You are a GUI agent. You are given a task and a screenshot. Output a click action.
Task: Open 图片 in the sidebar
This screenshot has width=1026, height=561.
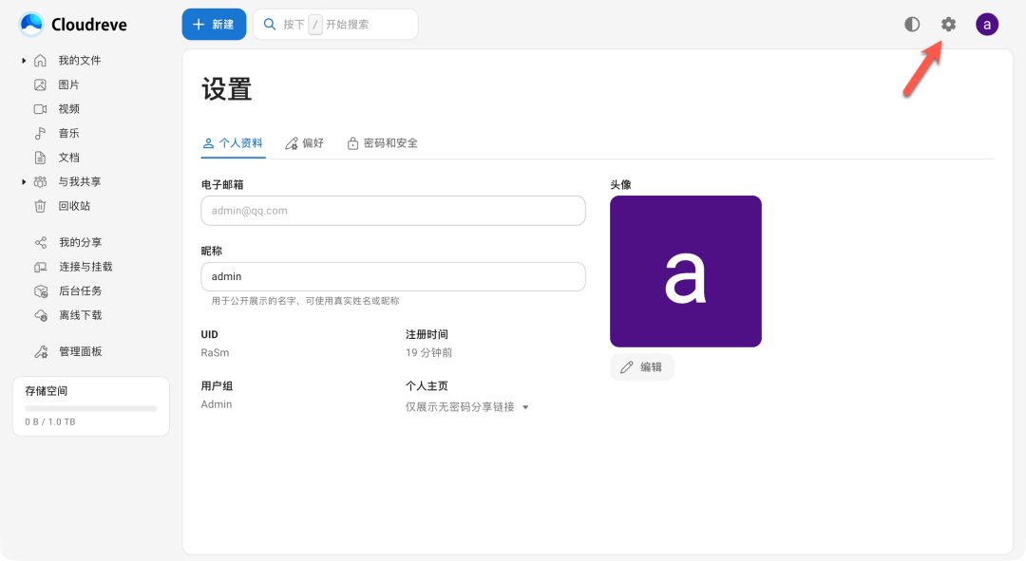point(68,84)
